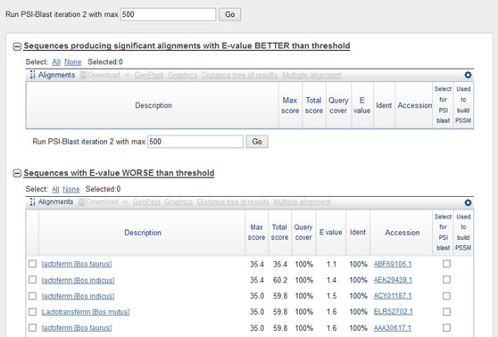The width and height of the screenshot is (498, 337).
Task: Open table settings gear in WORSE section
Action: [x=468, y=202]
